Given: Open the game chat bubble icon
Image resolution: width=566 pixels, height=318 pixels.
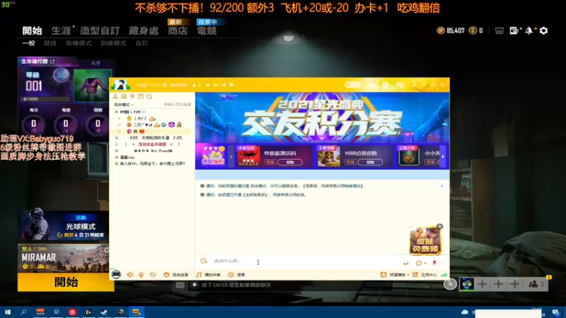Looking at the screenshot, I should [x=180, y=285].
